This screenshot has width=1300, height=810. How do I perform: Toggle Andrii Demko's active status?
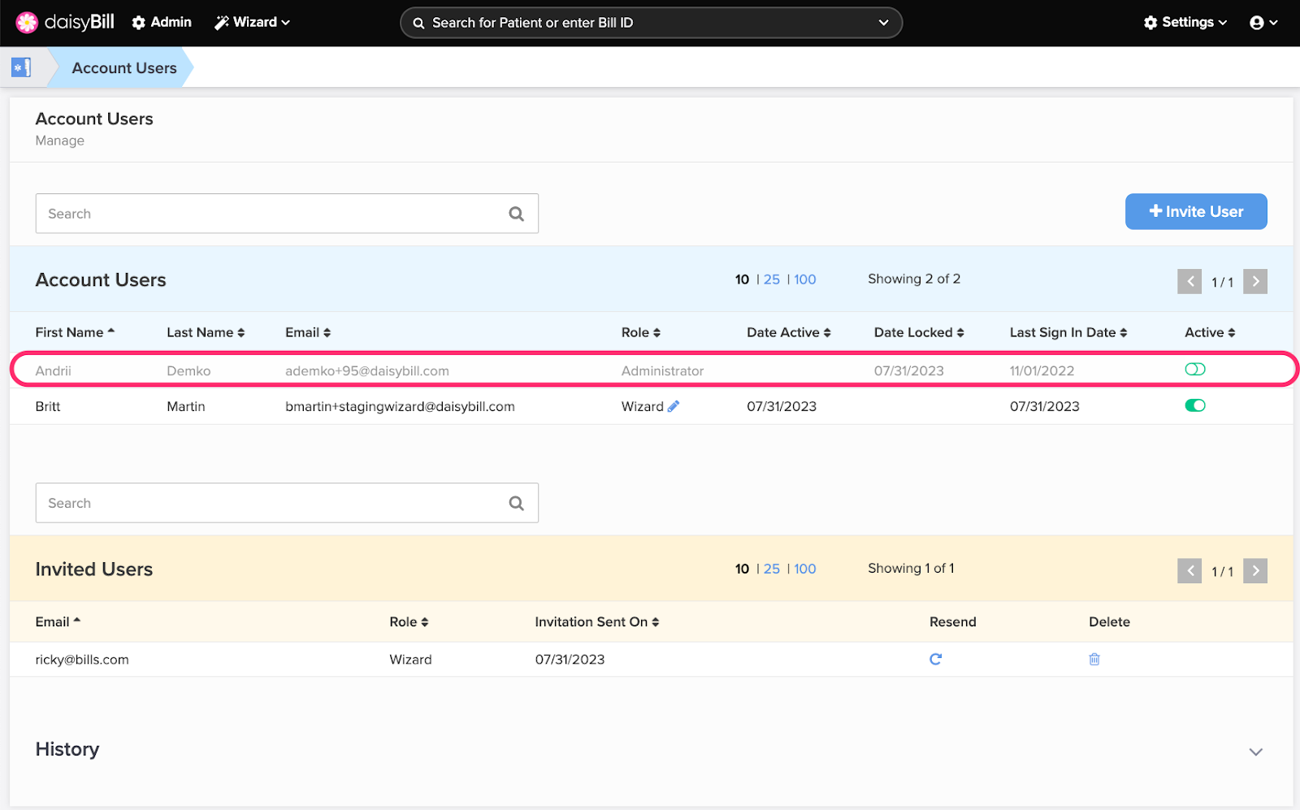coord(1194,369)
